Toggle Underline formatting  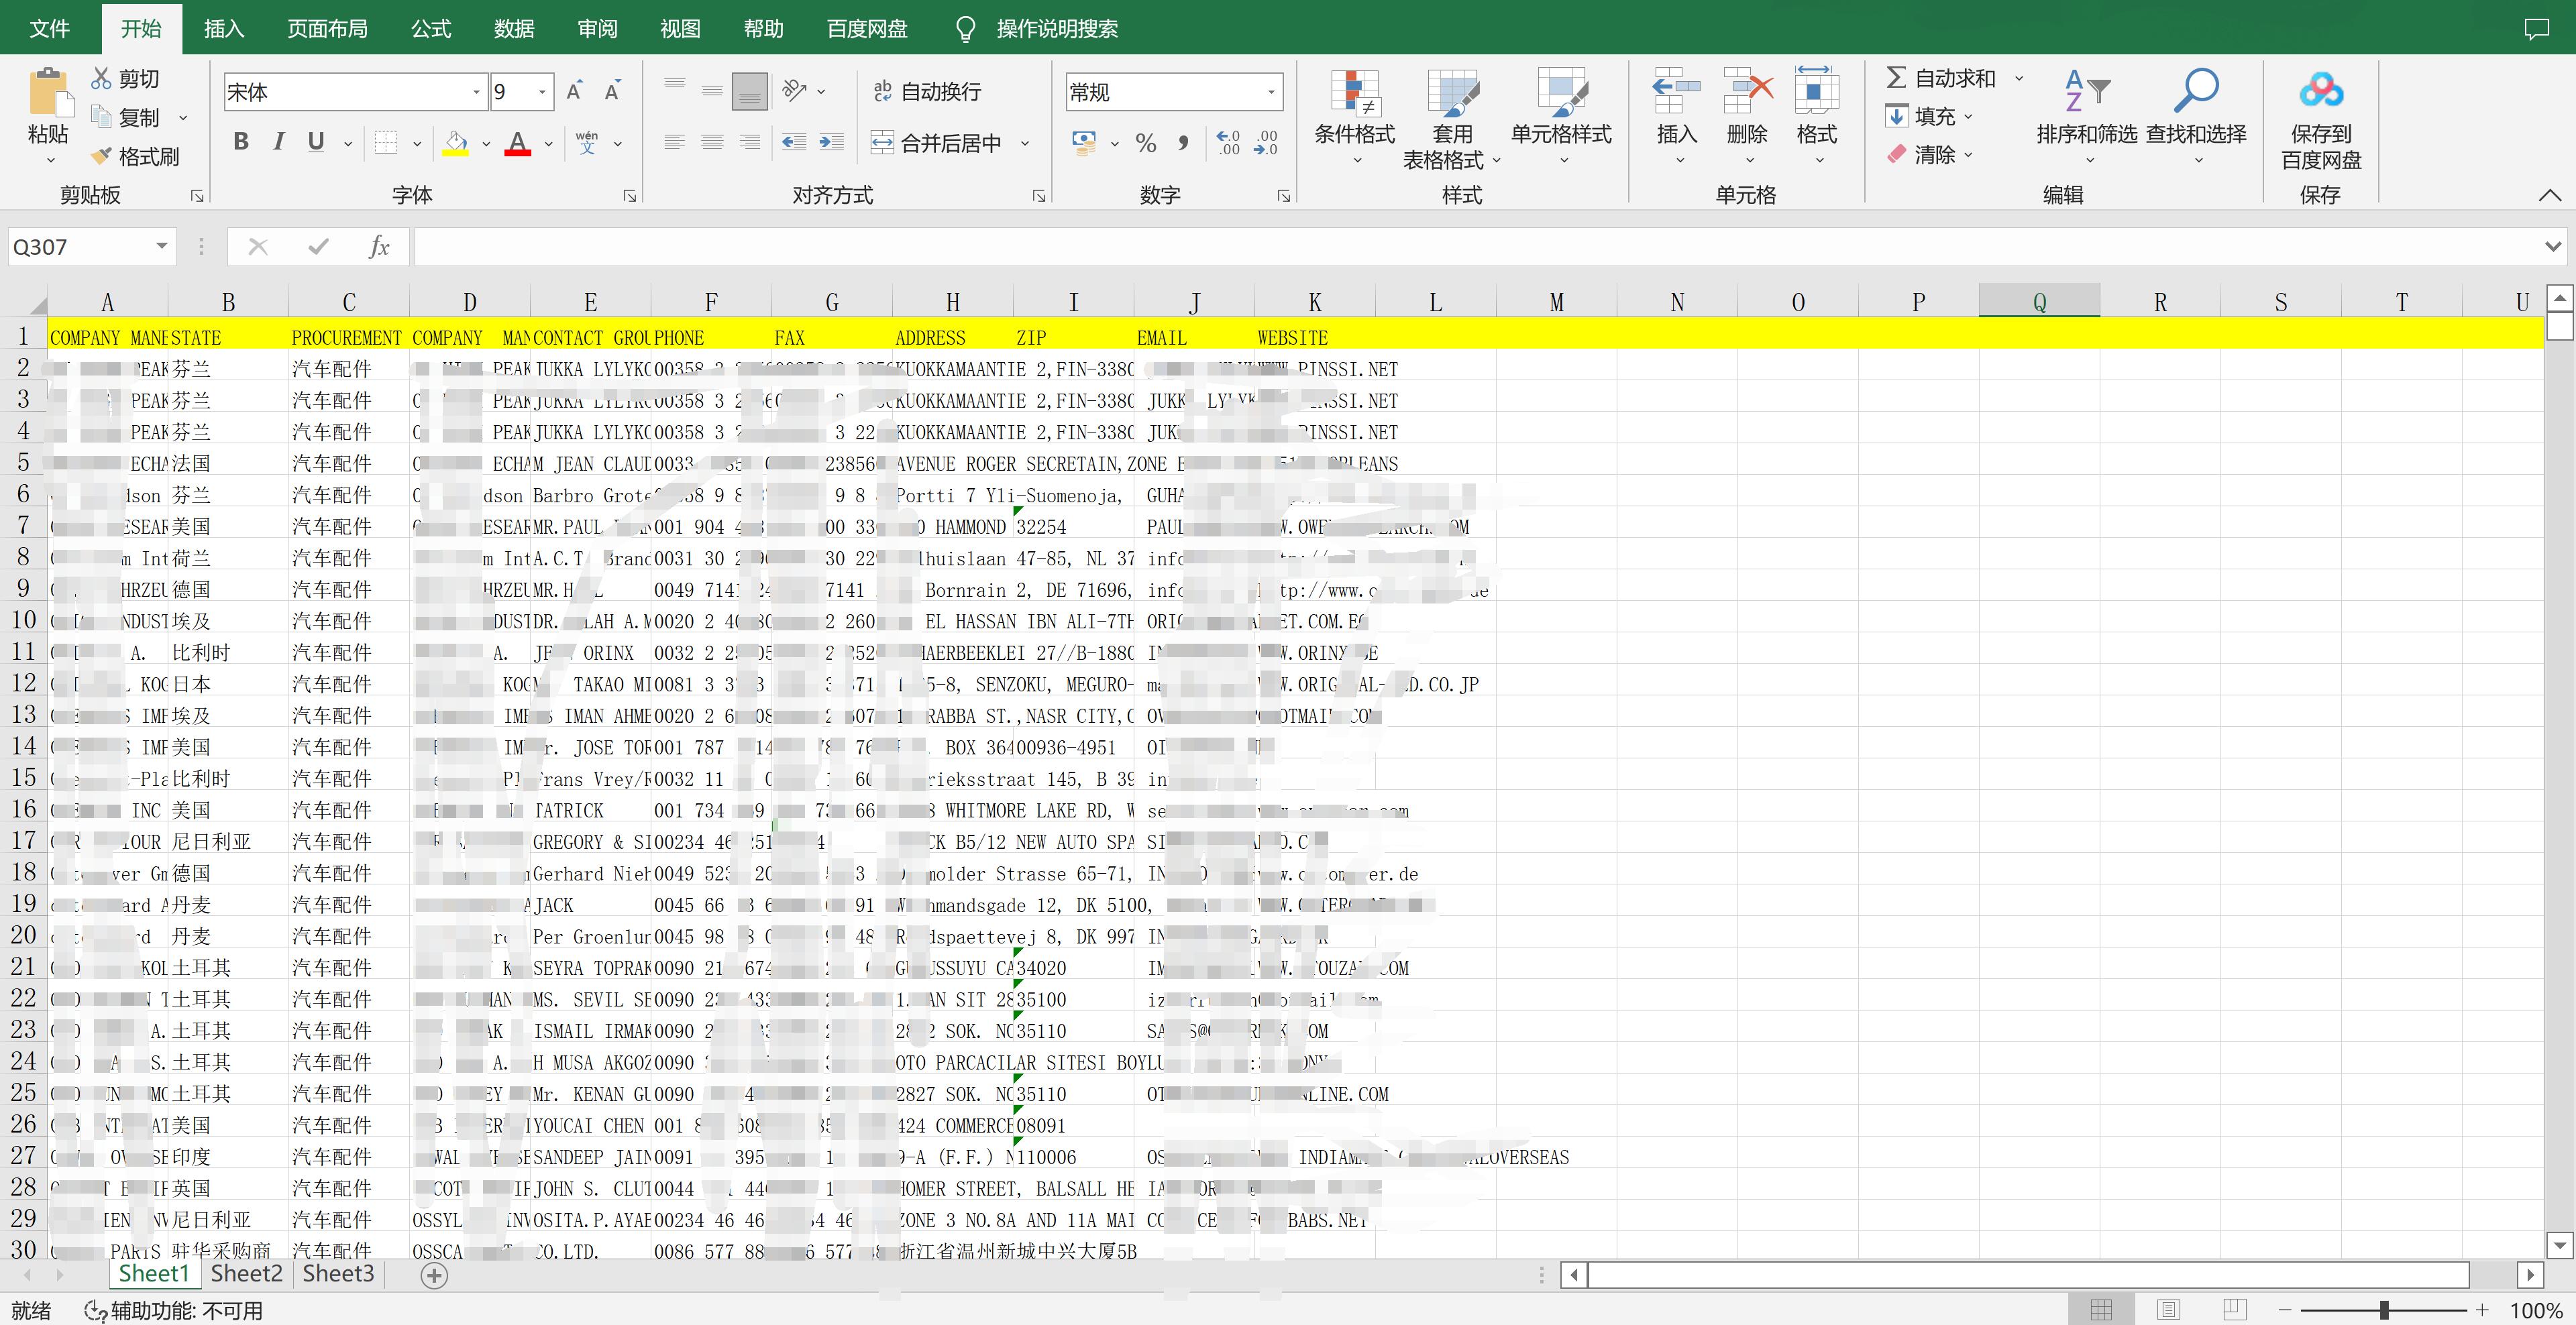pyautogui.click(x=316, y=142)
